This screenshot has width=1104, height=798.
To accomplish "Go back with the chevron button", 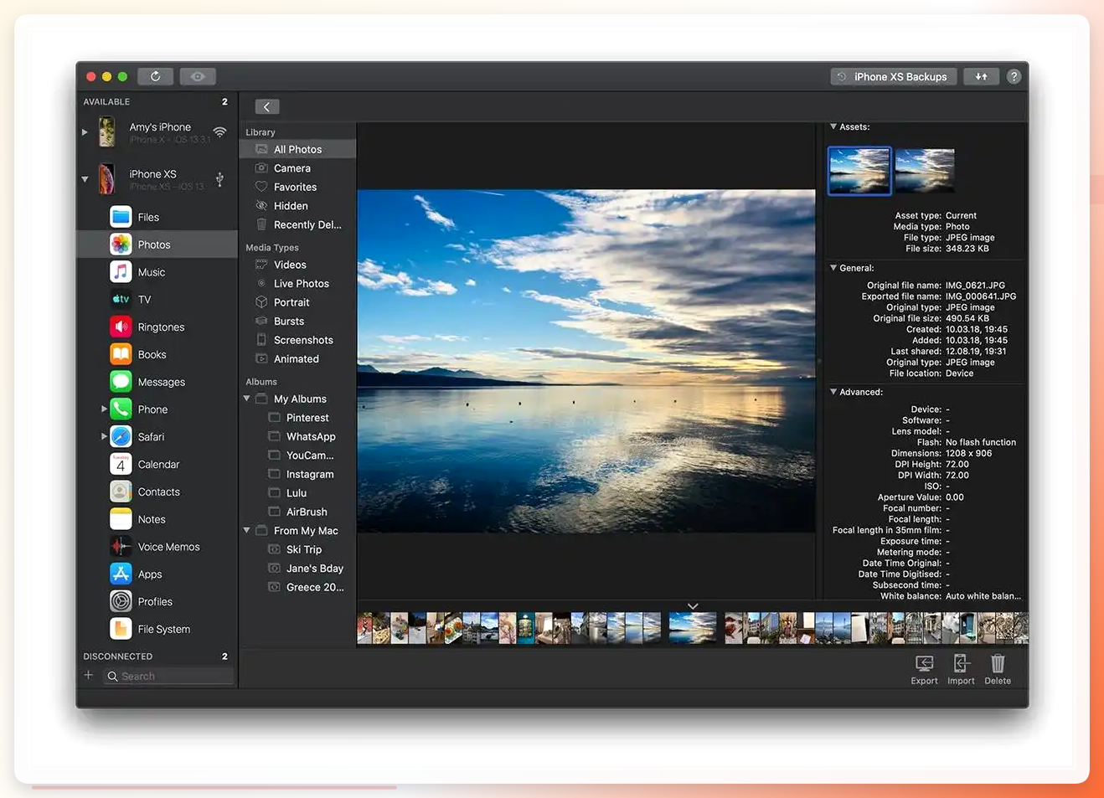I will tap(266, 106).
